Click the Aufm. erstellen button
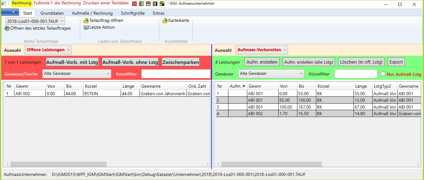 pos(262,62)
